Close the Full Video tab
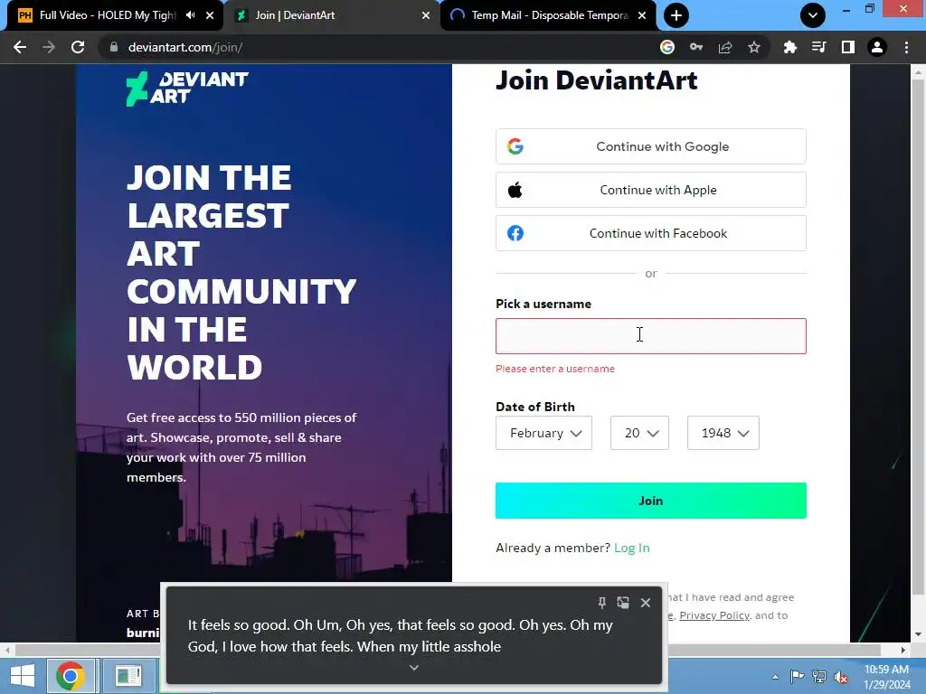This screenshot has height=694, width=926. coord(210,15)
